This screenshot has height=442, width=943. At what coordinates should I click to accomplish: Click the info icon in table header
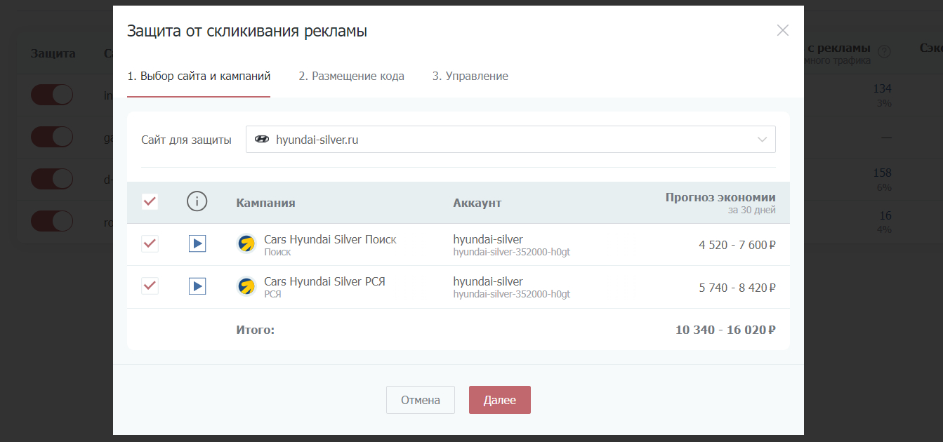click(x=197, y=202)
